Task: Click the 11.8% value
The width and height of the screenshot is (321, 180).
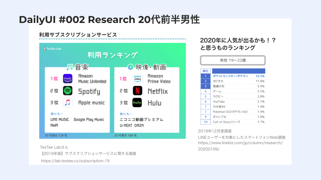Action: point(260,81)
